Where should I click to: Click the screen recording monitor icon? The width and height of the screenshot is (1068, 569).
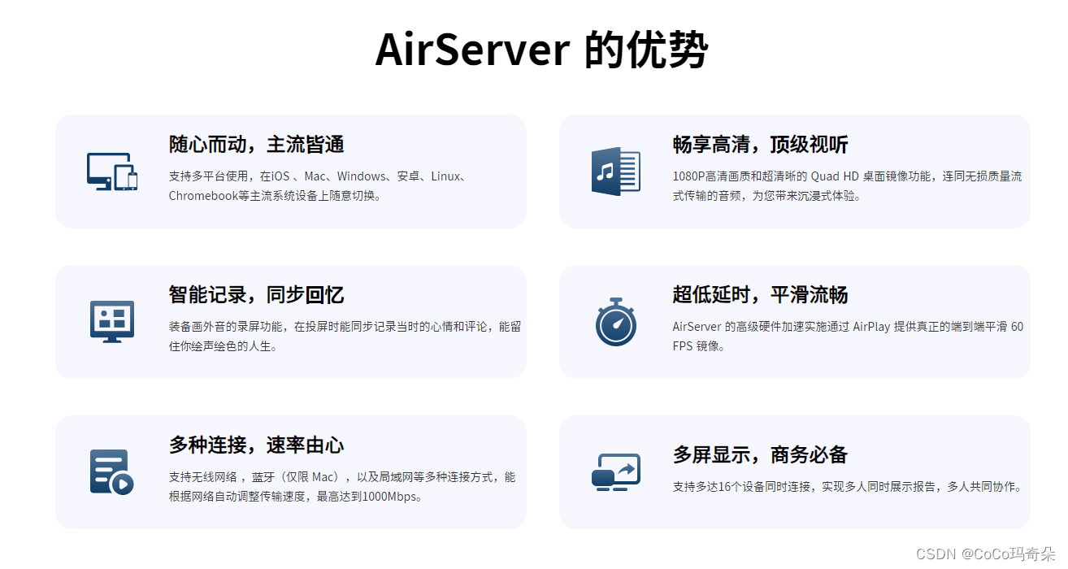(112, 322)
